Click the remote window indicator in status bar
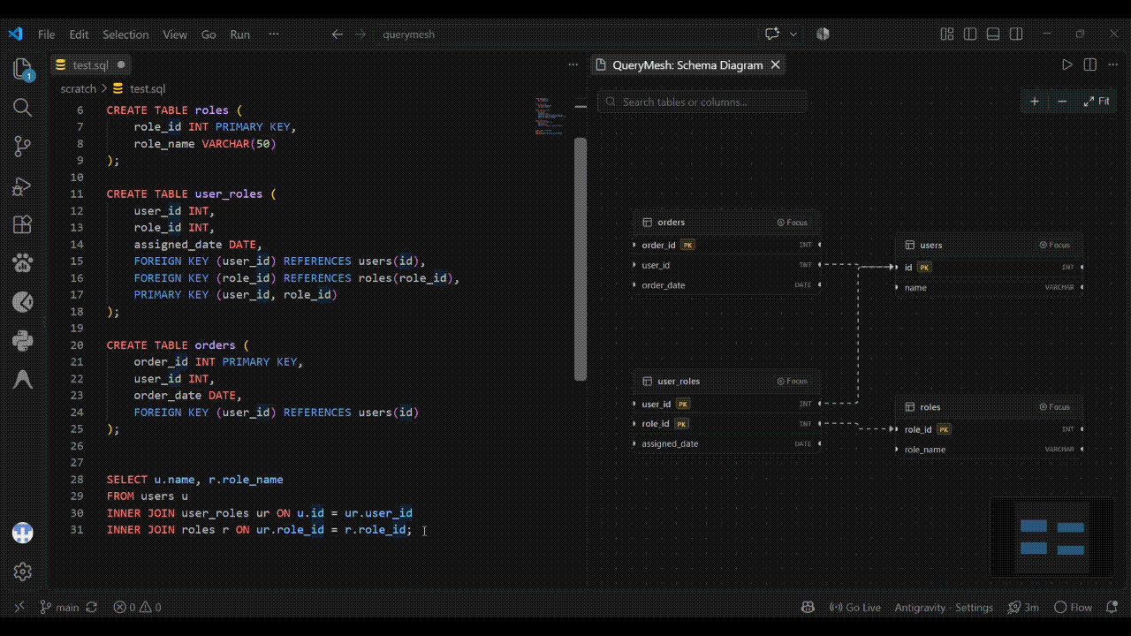This screenshot has height=636, width=1131. pos(19,607)
